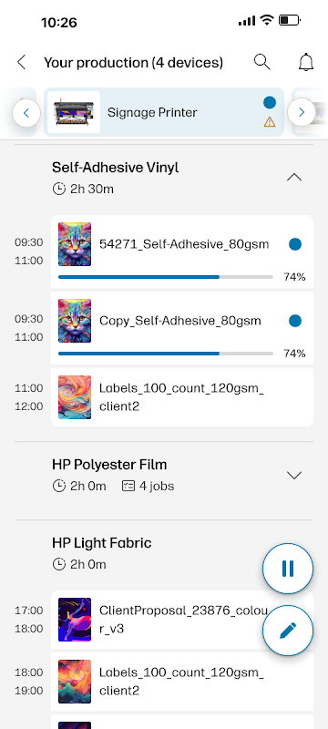Go to next device with right carousel arrow
The height and width of the screenshot is (729, 328).
click(x=302, y=112)
